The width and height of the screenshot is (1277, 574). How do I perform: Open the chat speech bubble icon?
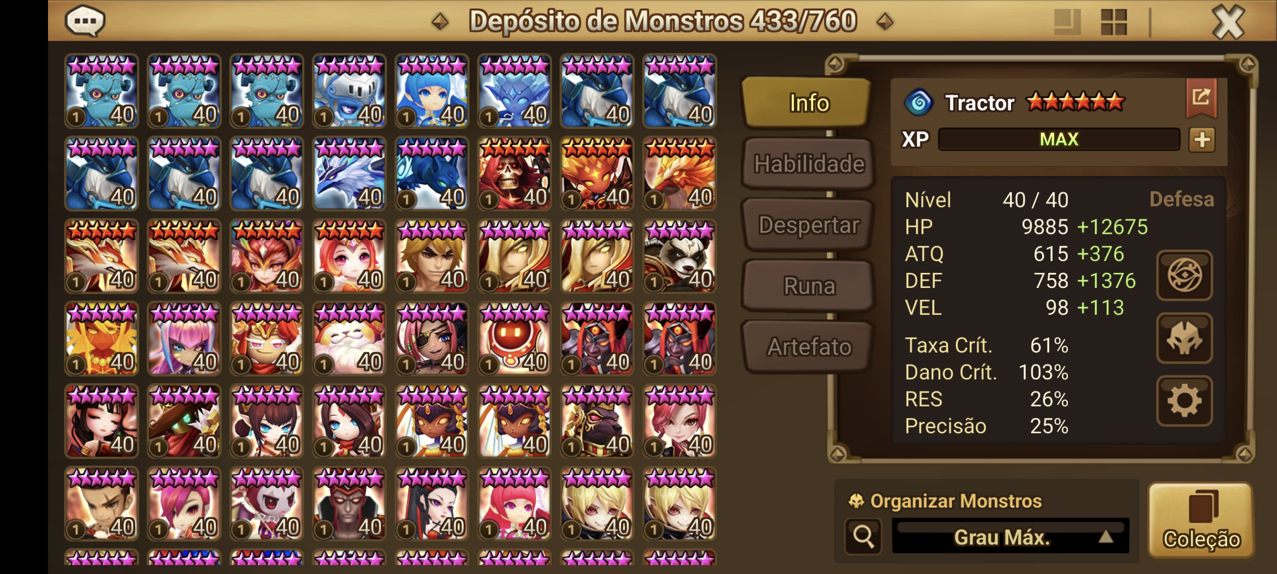(85, 21)
